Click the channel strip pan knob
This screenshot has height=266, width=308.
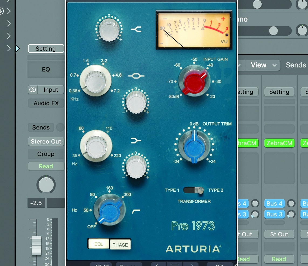coord(46,185)
